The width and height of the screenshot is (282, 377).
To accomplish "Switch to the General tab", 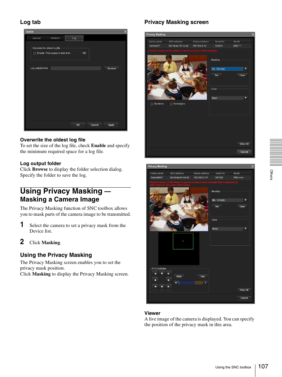I will click(x=36, y=38).
